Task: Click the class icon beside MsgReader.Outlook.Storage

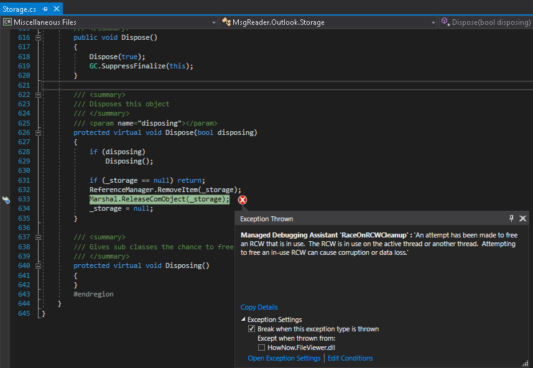Action: pos(226,21)
